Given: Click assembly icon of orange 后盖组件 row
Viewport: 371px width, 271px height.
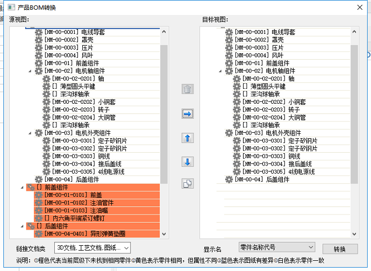Looking at the screenshot, I should 31,226.
